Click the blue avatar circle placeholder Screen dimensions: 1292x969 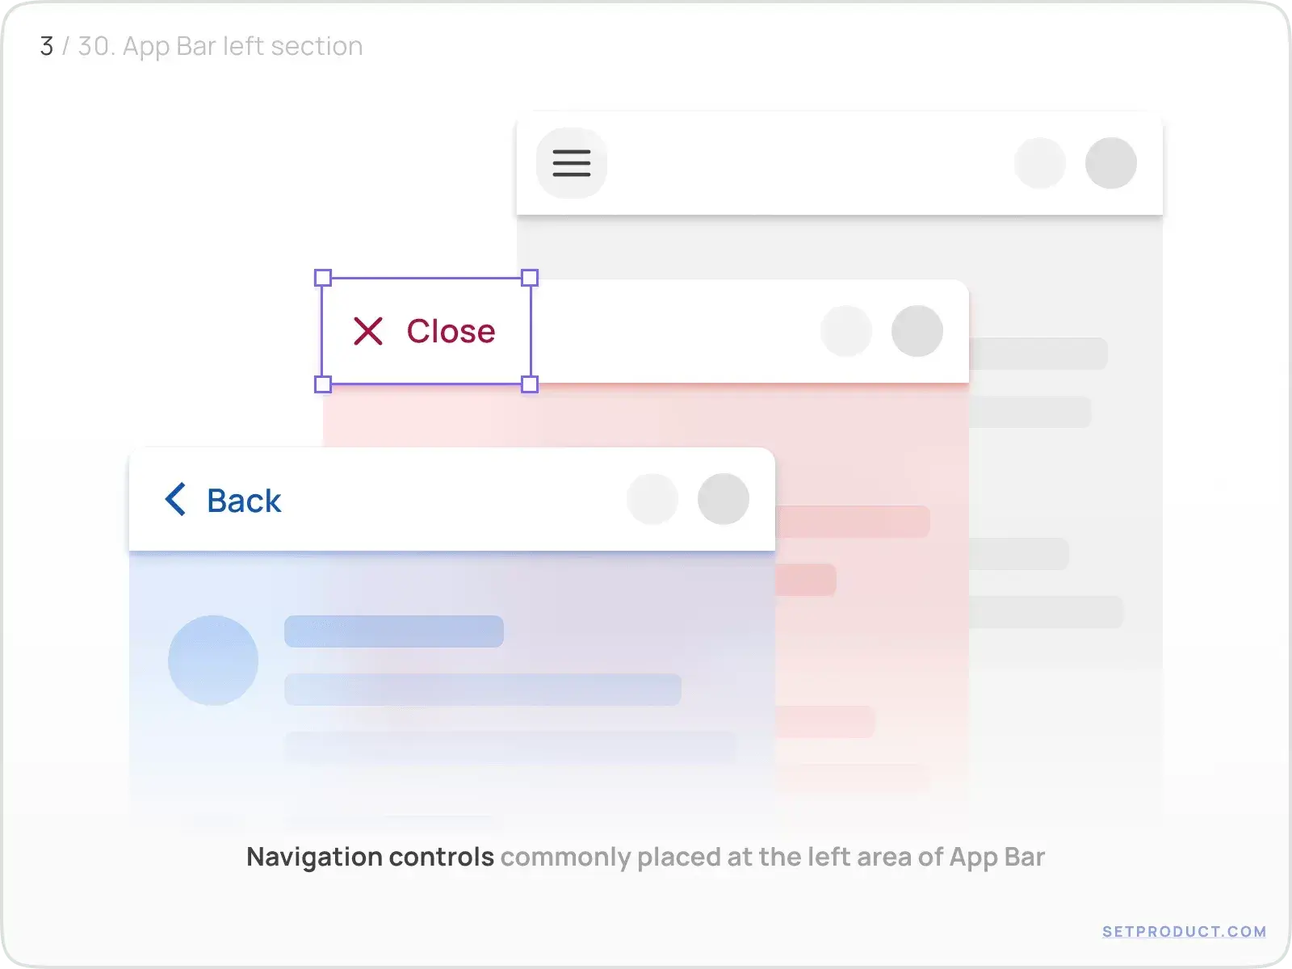(213, 661)
